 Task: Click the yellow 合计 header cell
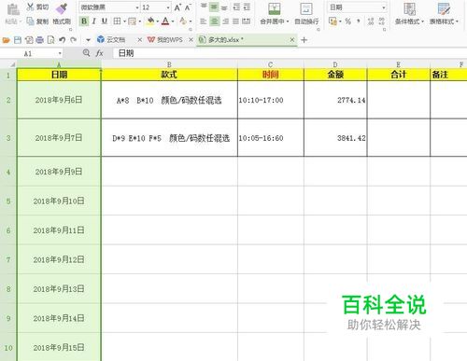398,75
